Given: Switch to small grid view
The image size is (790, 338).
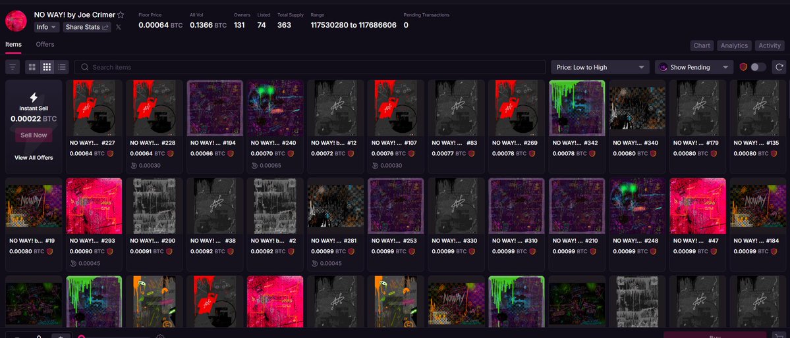Looking at the screenshot, I should pos(47,67).
